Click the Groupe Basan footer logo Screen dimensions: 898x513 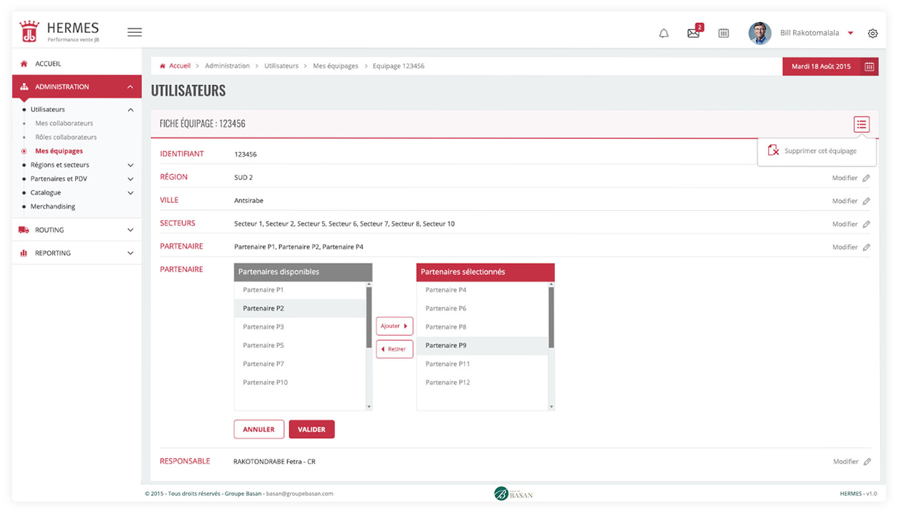(x=513, y=493)
